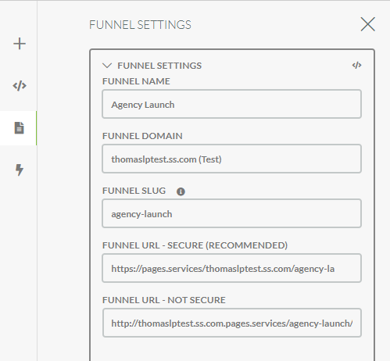Click the Funnel URL Secure label
This screenshot has width=390, height=361.
195,245
